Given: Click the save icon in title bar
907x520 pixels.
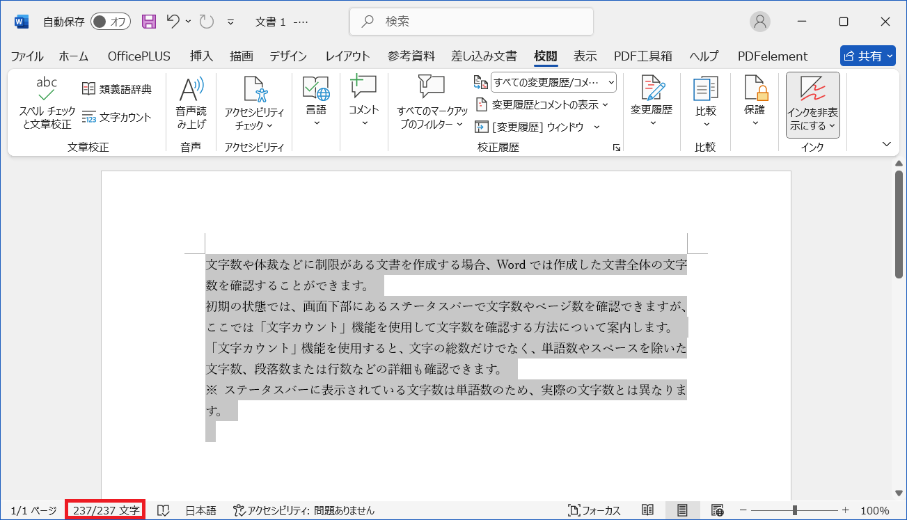Looking at the screenshot, I should pyautogui.click(x=149, y=22).
